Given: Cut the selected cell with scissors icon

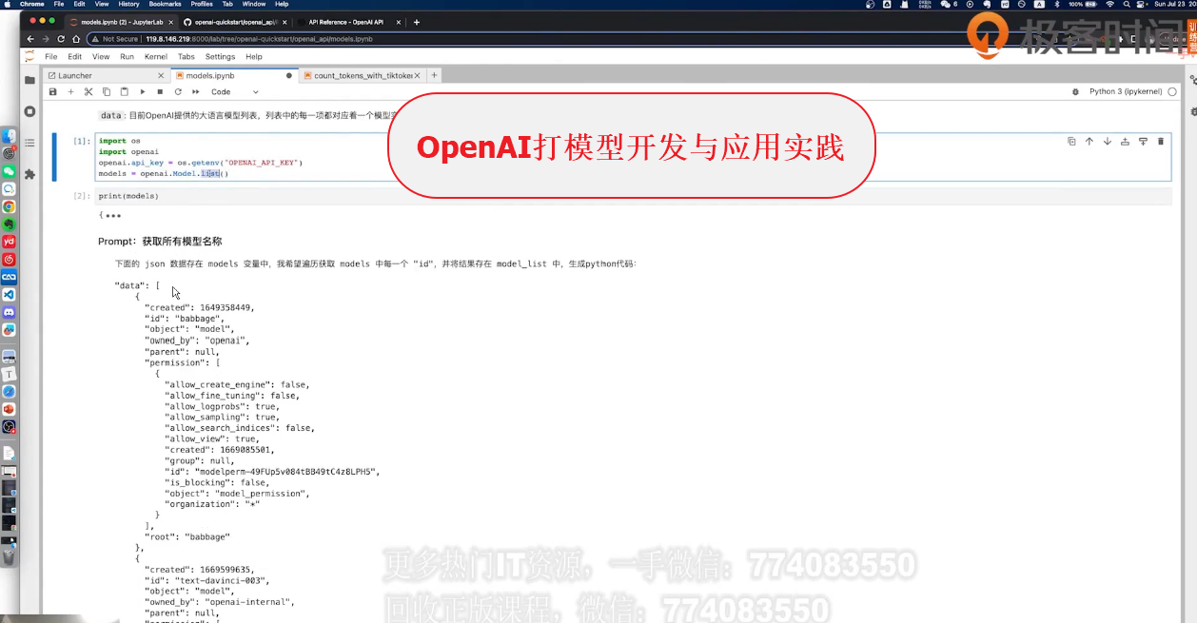Looking at the screenshot, I should click(x=88, y=92).
